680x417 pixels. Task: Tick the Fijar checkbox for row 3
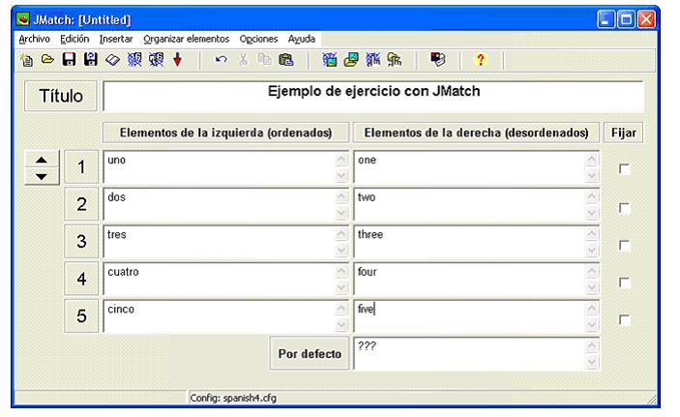[625, 245]
